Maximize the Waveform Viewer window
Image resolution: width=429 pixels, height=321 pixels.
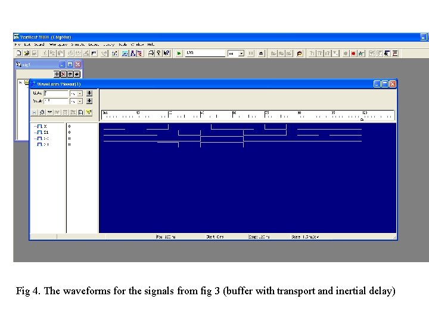[x=385, y=84]
